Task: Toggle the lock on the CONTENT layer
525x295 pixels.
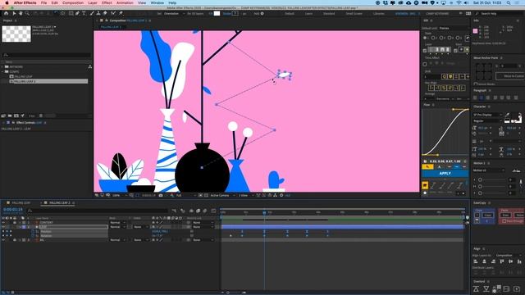Action: pyautogui.click(x=15, y=222)
